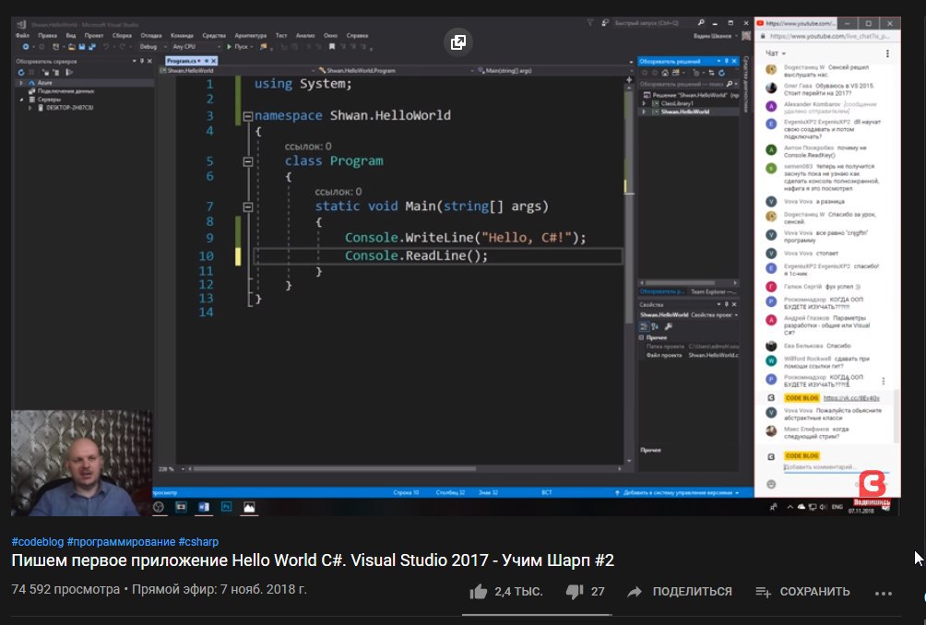Screen dimensions: 926x625
Task: Collapse the Серверы node
Action: click(x=22, y=100)
